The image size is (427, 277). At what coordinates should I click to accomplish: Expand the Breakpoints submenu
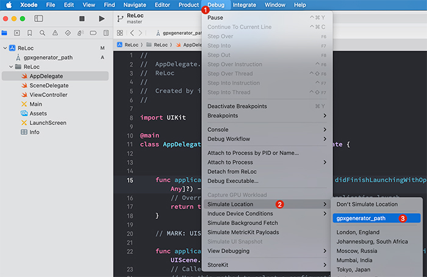tap(267, 115)
